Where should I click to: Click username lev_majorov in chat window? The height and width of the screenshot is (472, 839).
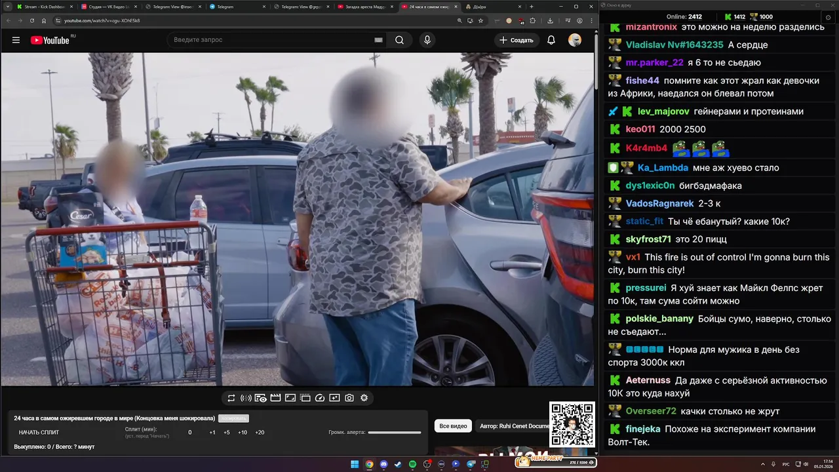pos(663,111)
